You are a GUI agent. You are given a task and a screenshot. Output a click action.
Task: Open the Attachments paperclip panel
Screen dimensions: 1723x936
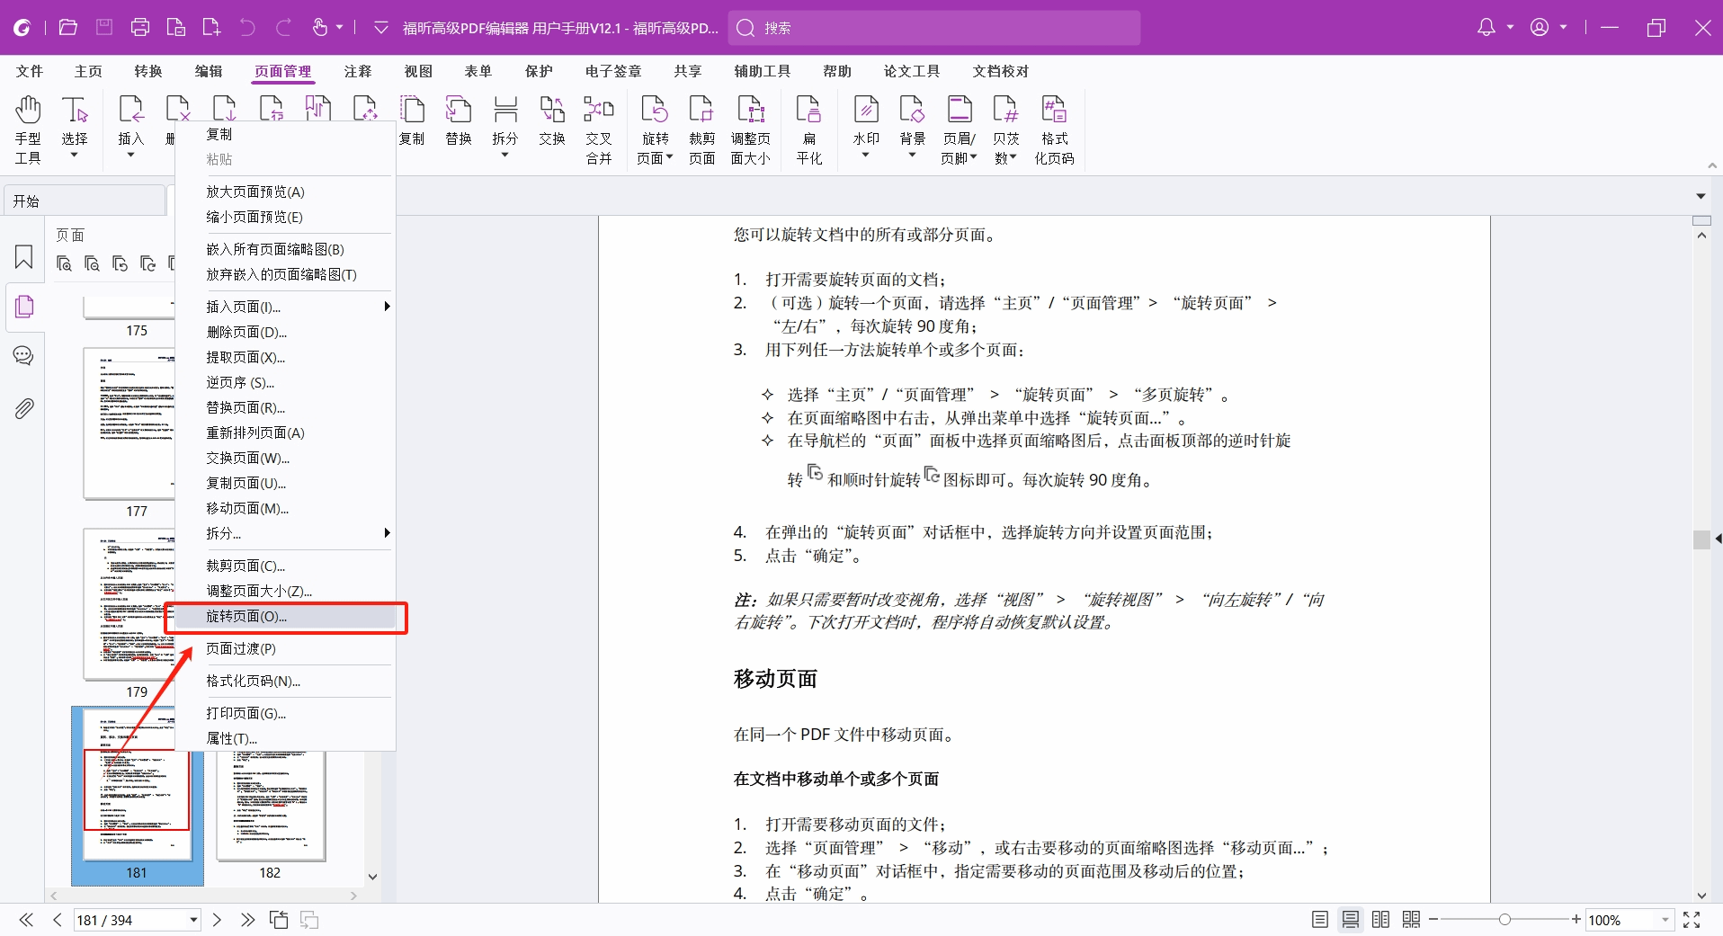point(24,409)
